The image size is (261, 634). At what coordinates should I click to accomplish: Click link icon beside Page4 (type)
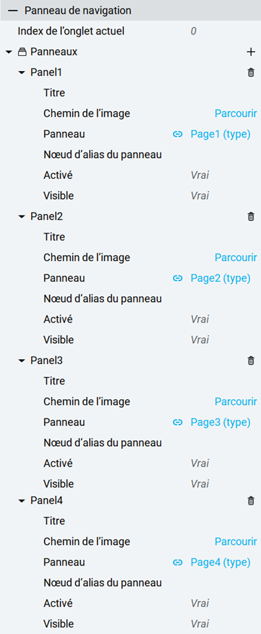pyautogui.click(x=178, y=562)
